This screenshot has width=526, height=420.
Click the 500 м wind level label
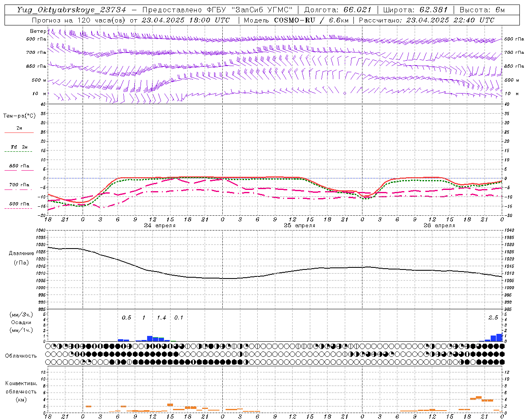click(39, 80)
